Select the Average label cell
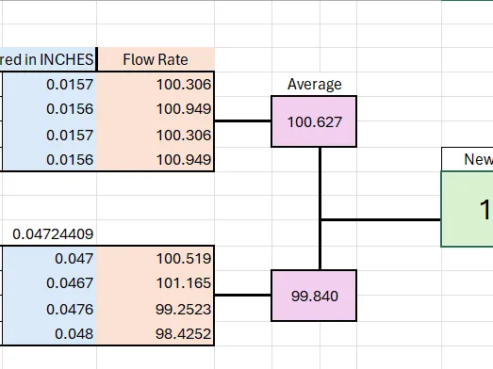 [x=314, y=84]
